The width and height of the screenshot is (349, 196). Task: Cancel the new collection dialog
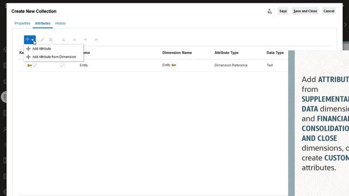point(329,11)
